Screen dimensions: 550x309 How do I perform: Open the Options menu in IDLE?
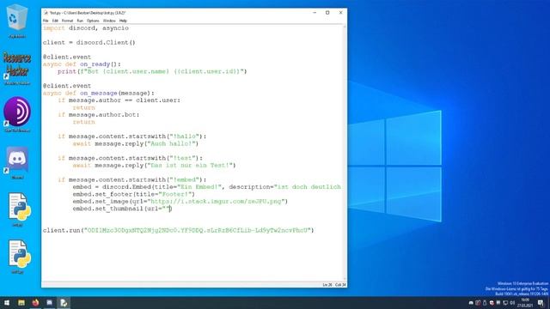pos(93,21)
